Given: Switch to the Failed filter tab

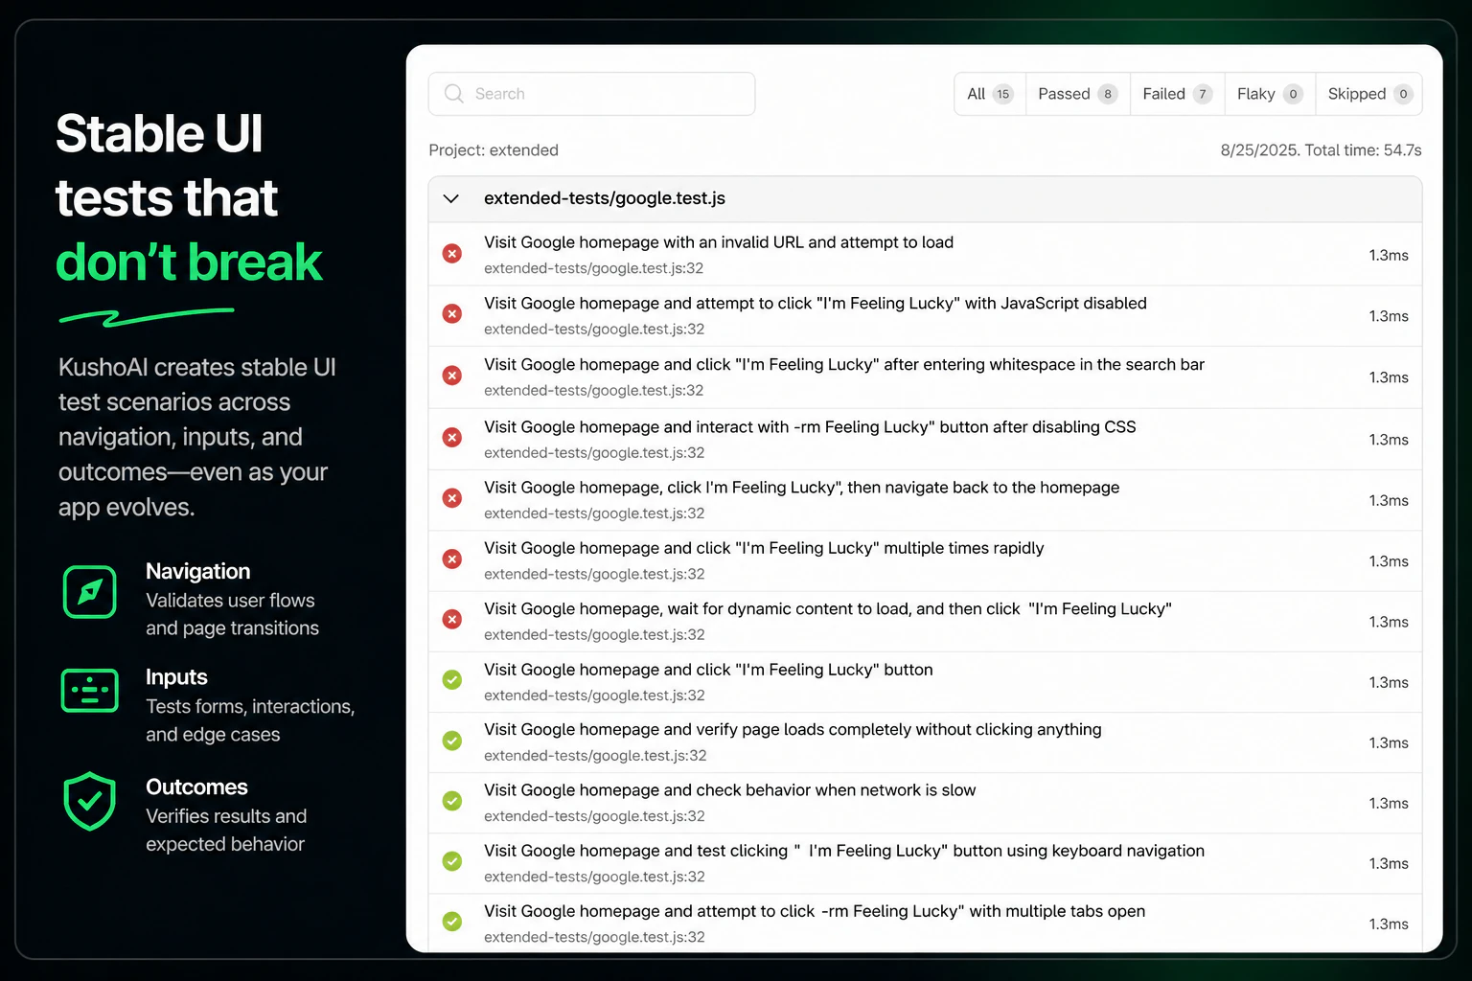Looking at the screenshot, I should coord(1178,94).
